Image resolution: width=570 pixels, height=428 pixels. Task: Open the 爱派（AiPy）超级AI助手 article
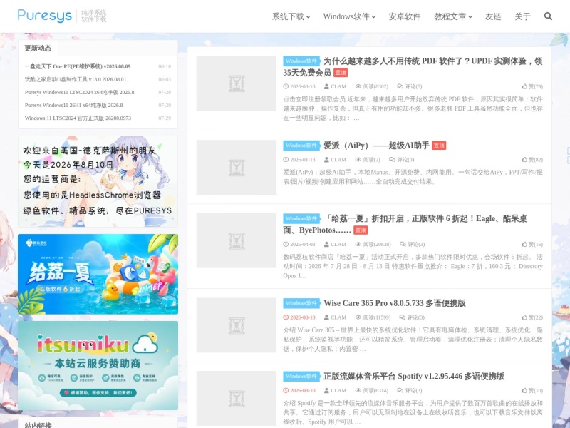click(x=376, y=146)
